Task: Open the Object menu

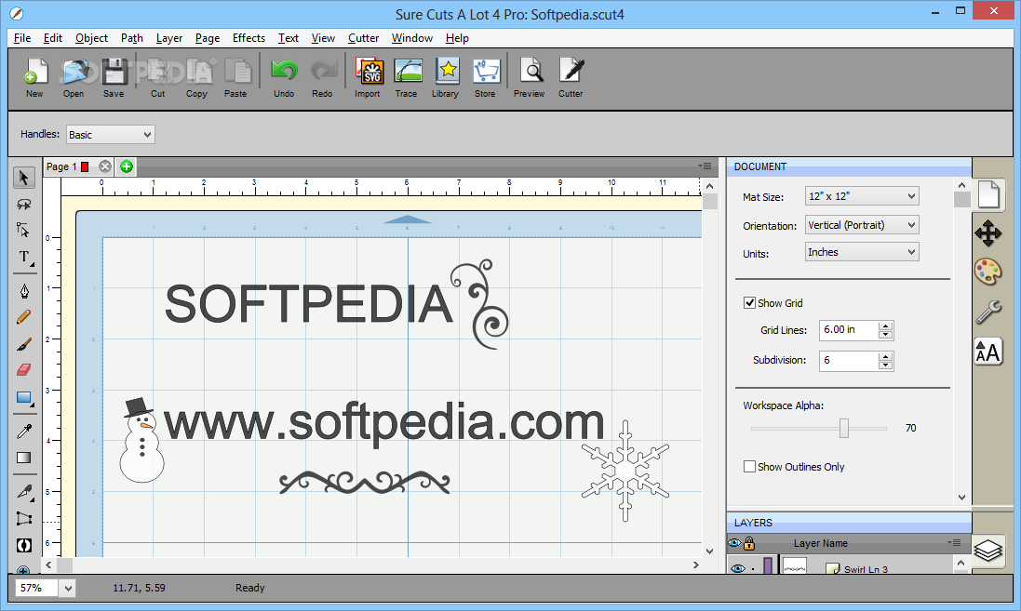Action: click(x=91, y=38)
